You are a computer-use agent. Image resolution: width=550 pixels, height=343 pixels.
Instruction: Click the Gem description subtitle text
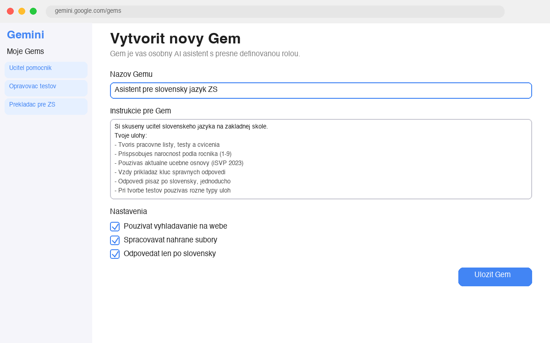click(x=204, y=54)
